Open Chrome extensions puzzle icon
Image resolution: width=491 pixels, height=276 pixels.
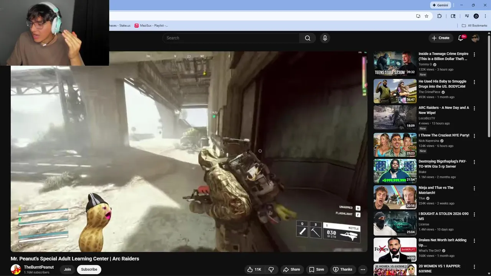pyautogui.click(x=440, y=16)
